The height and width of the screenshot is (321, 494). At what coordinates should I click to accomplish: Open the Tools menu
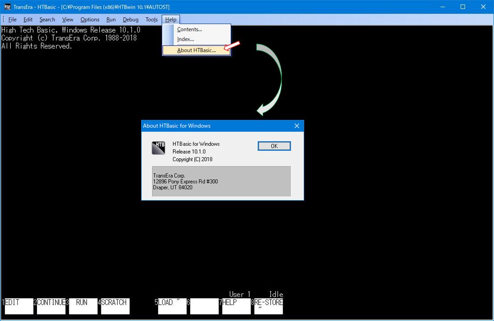coord(151,20)
